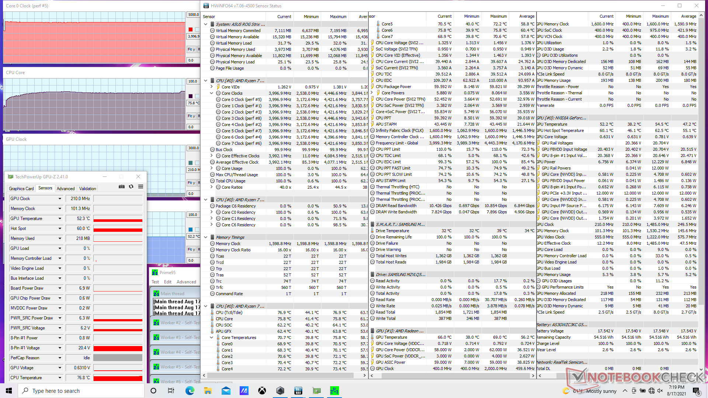The width and height of the screenshot is (708, 398).
Task: Collapse the System: ASUS ROG Strix section
Action: click(206, 24)
